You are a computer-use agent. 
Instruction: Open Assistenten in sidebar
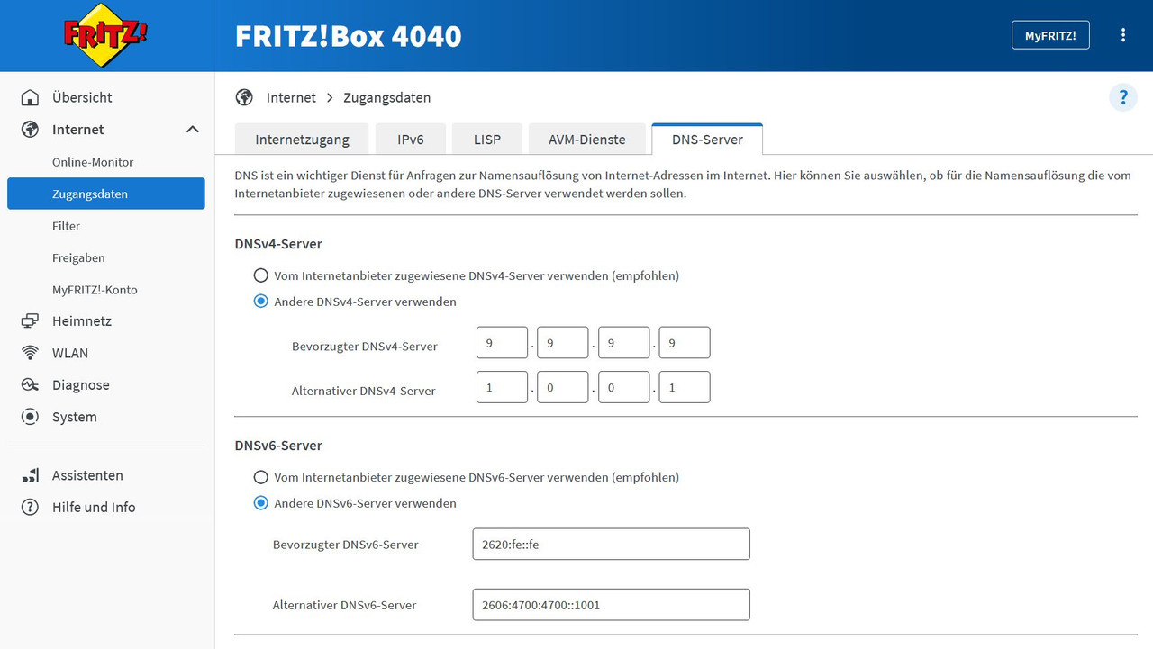87,475
